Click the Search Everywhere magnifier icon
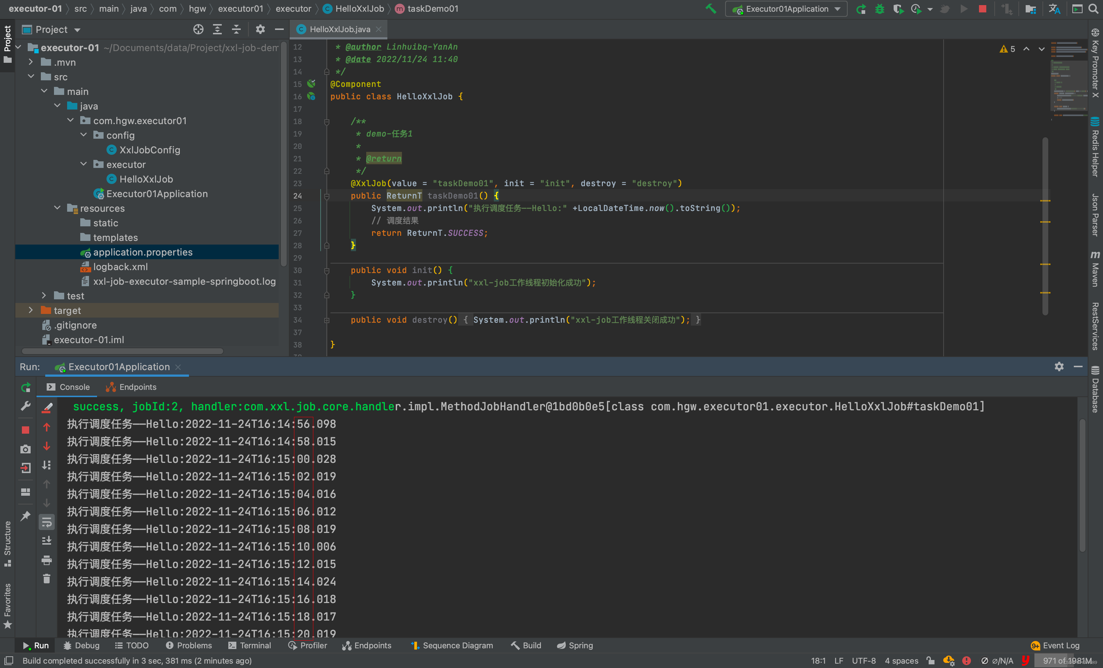The height and width of the screenshot is (668, 1103). tap(1093, 9)
